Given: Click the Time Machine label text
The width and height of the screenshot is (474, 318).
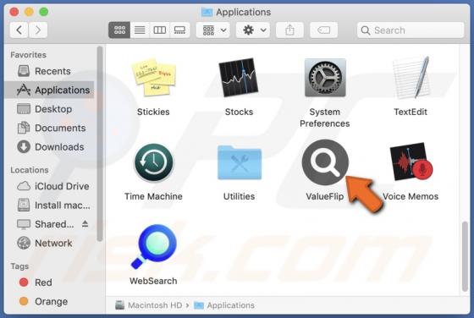Looking at the screenshot, I should tap(153, 196).
